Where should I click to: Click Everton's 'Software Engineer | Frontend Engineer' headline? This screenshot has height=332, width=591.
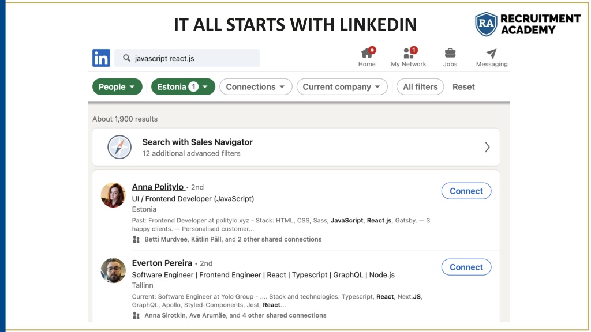pos(263,275)
